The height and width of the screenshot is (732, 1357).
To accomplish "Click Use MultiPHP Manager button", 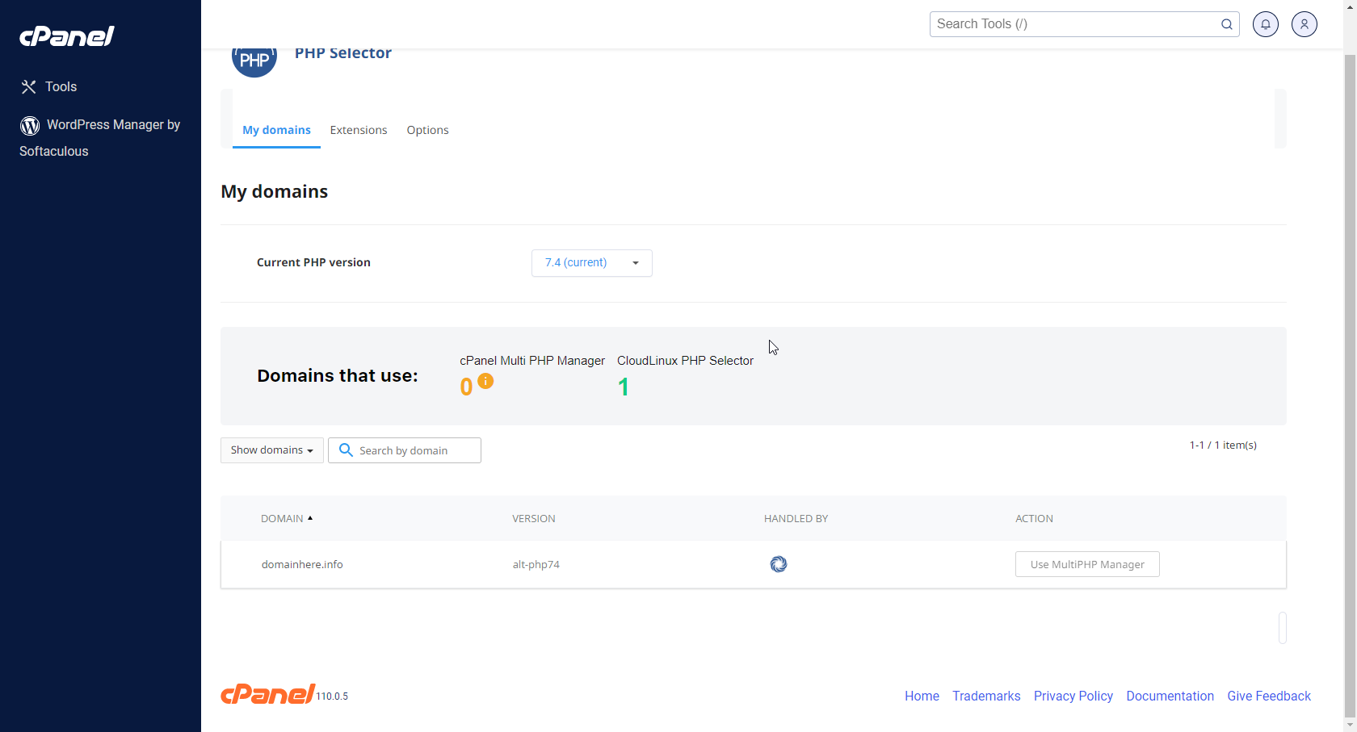I will coord(1087,564).
